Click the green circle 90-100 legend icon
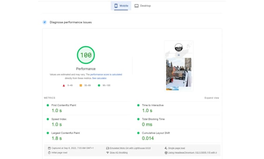The image size is (264, 159). coord(99,86)
